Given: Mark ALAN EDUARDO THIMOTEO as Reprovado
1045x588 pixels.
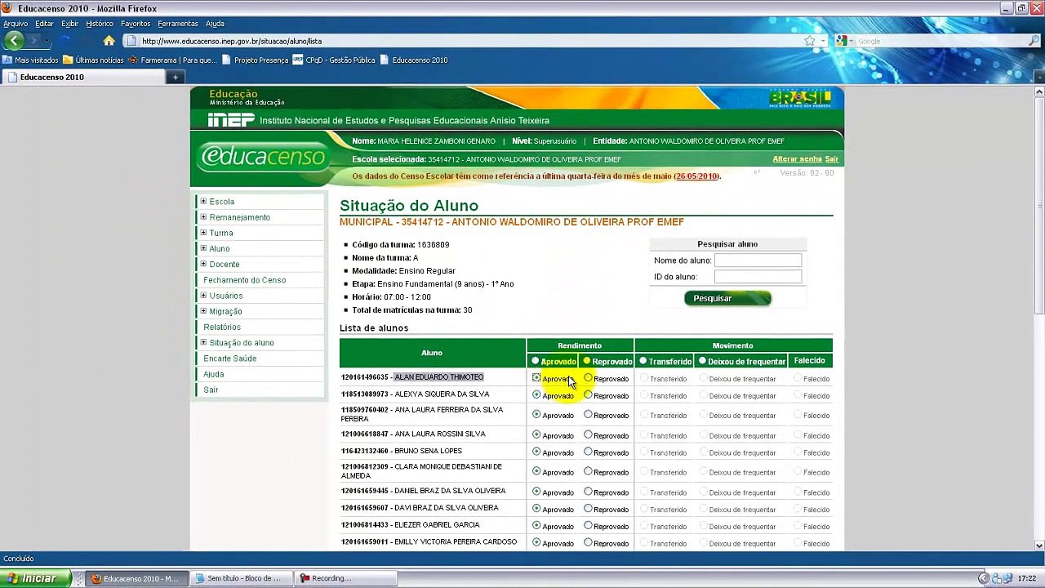Looking at the screenshot, I should point(588,378).
